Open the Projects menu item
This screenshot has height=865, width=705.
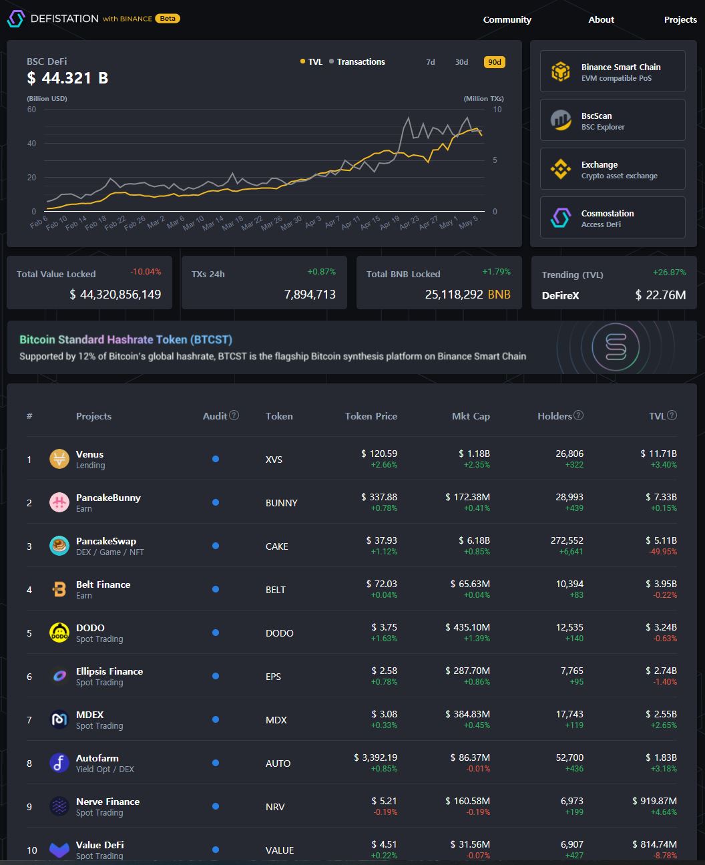[x=680, y=19]
